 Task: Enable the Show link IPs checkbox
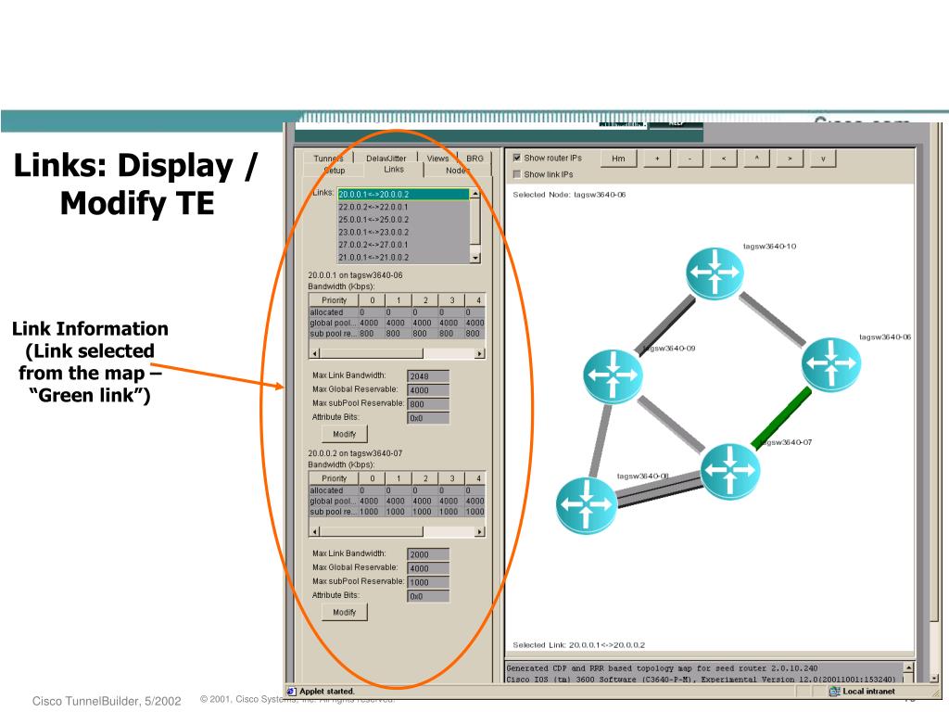(x=517, y=174)
